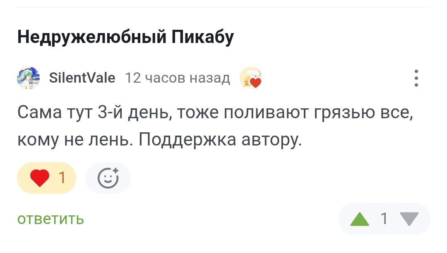447x253 pixels.
Task: Add a new emoji reaction
Action: (x=108, y=178)
